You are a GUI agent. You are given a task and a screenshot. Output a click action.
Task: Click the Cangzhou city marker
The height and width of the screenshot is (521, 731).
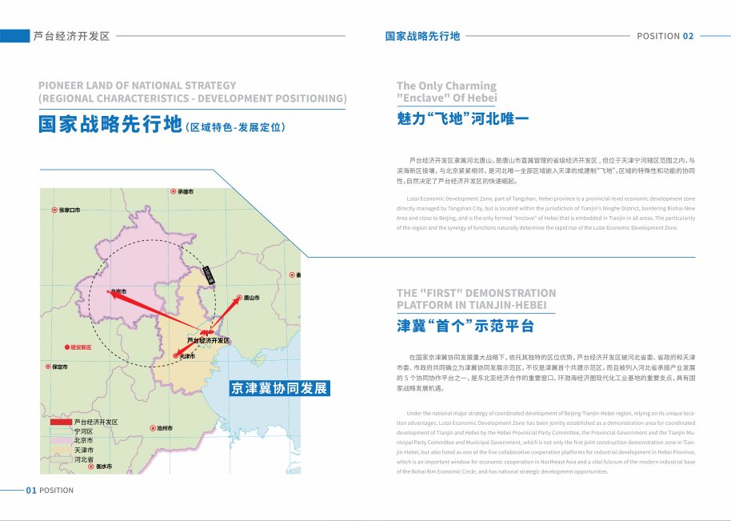(153, 427)
